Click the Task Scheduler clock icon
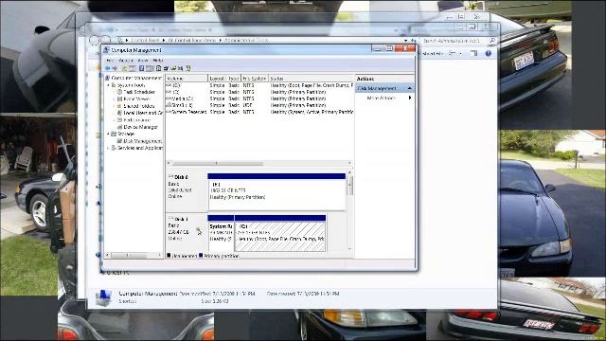Image resolution: width=606 pixels, height=341 pixels. coord(120,92)
